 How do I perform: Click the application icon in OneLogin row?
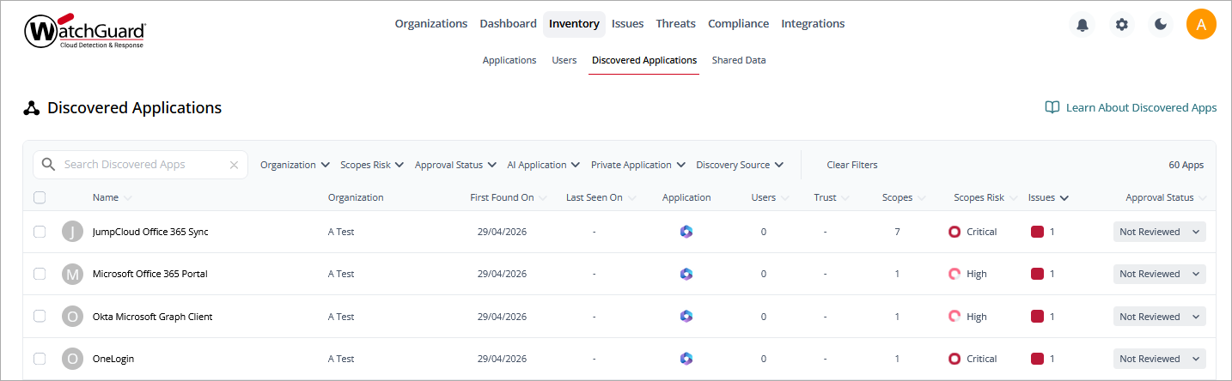686,359
